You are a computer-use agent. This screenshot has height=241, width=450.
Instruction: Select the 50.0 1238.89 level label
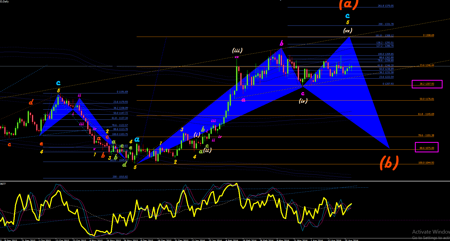(x=386, y=69)
